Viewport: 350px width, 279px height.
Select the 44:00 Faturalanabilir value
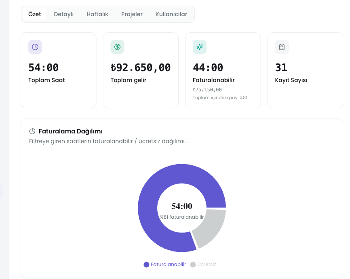[208, 68]
